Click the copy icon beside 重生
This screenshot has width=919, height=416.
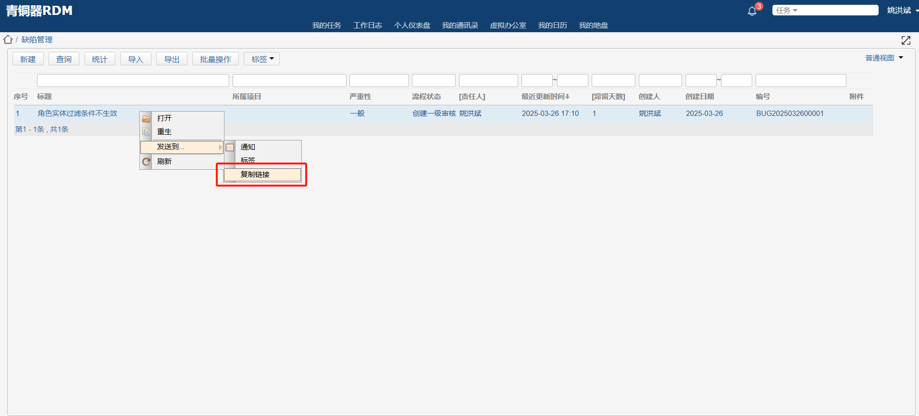(x=147, y=132)
